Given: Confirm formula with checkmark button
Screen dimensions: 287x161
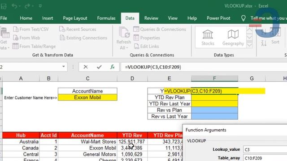Looking at the screenshot, I should (99, 67).
